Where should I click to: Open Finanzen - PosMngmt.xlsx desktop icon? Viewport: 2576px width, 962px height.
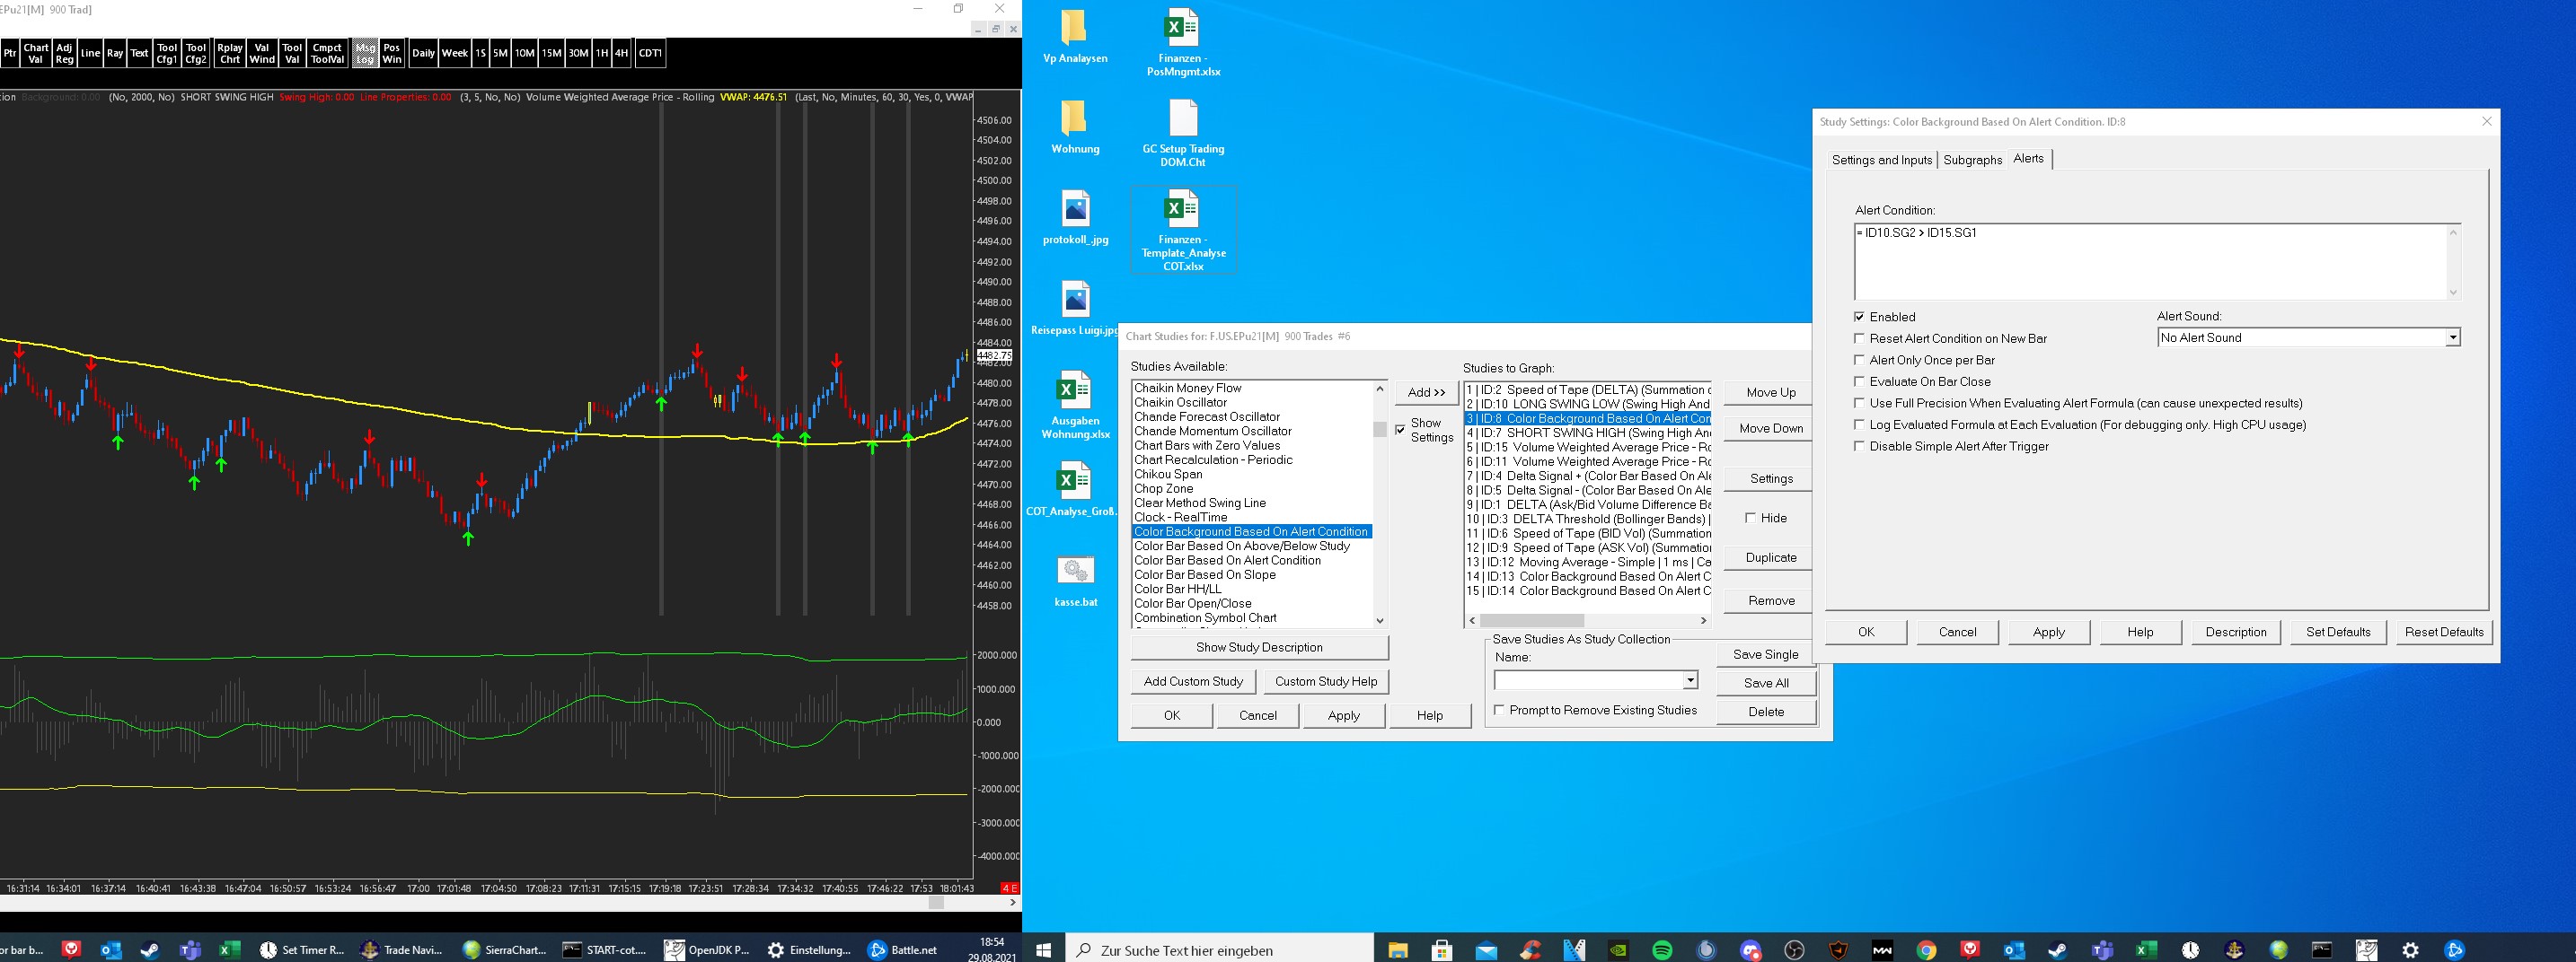(x=1183, y=42)
